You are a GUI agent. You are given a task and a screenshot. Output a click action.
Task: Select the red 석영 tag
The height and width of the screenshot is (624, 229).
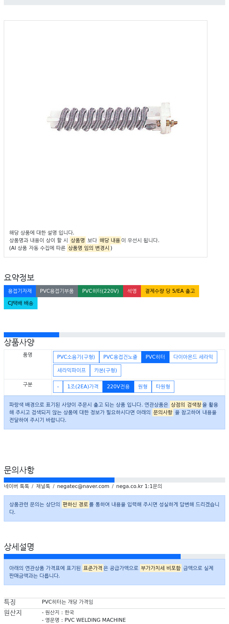(x=132, y=291)
